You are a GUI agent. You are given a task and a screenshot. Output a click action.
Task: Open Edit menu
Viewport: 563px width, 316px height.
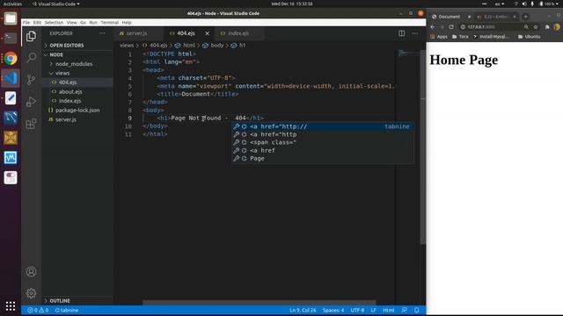[37, 23]
